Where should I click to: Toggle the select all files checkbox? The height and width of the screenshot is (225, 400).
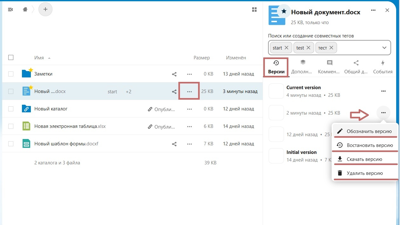coord(11,57)
